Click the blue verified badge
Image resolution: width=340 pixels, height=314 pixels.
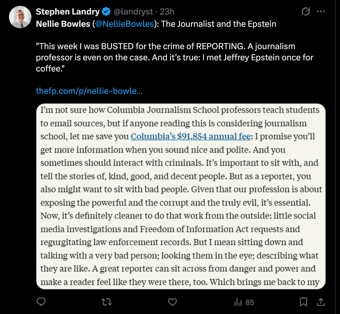click(106, 12)
